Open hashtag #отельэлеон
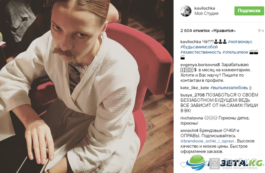This screenshot has height=173, width=265. click(x=235, y=52)
